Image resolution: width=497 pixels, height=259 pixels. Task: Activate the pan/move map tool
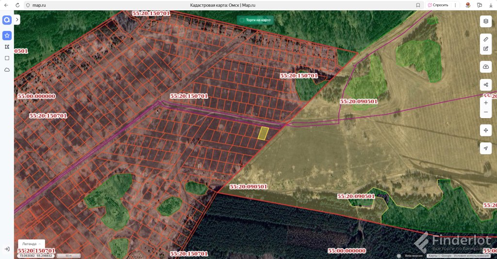tap(485, 130)
